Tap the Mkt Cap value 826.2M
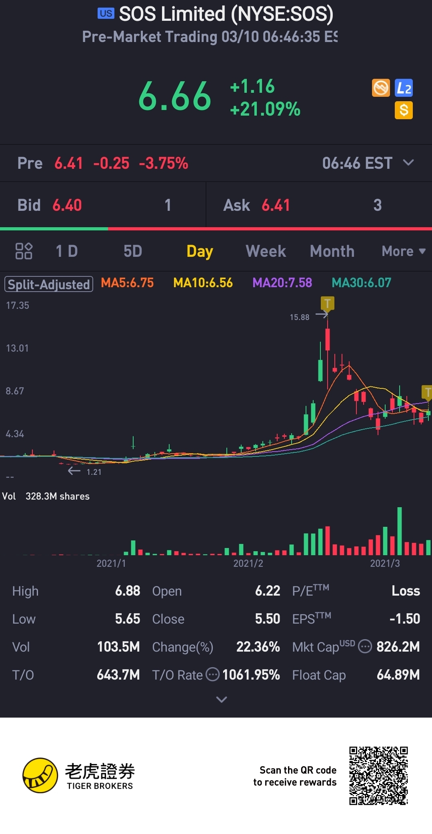This screenshot has height=834, width=432. (398, 647)
